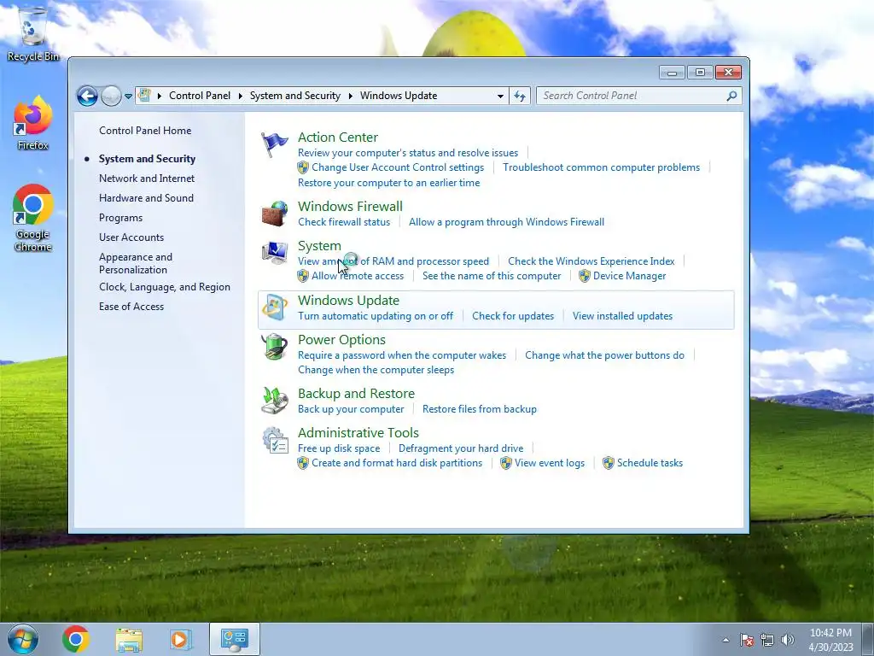Expand arrow before Control Panel breadcrumb
This screenshot has height=656, width=874.
click(x=160, y=96)
